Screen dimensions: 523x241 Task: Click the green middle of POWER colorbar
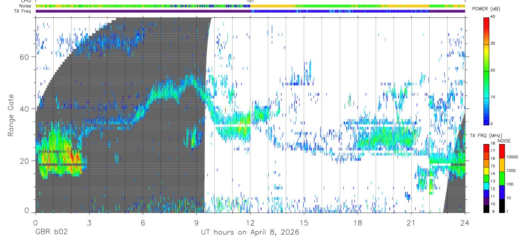[x=486, y=72]
